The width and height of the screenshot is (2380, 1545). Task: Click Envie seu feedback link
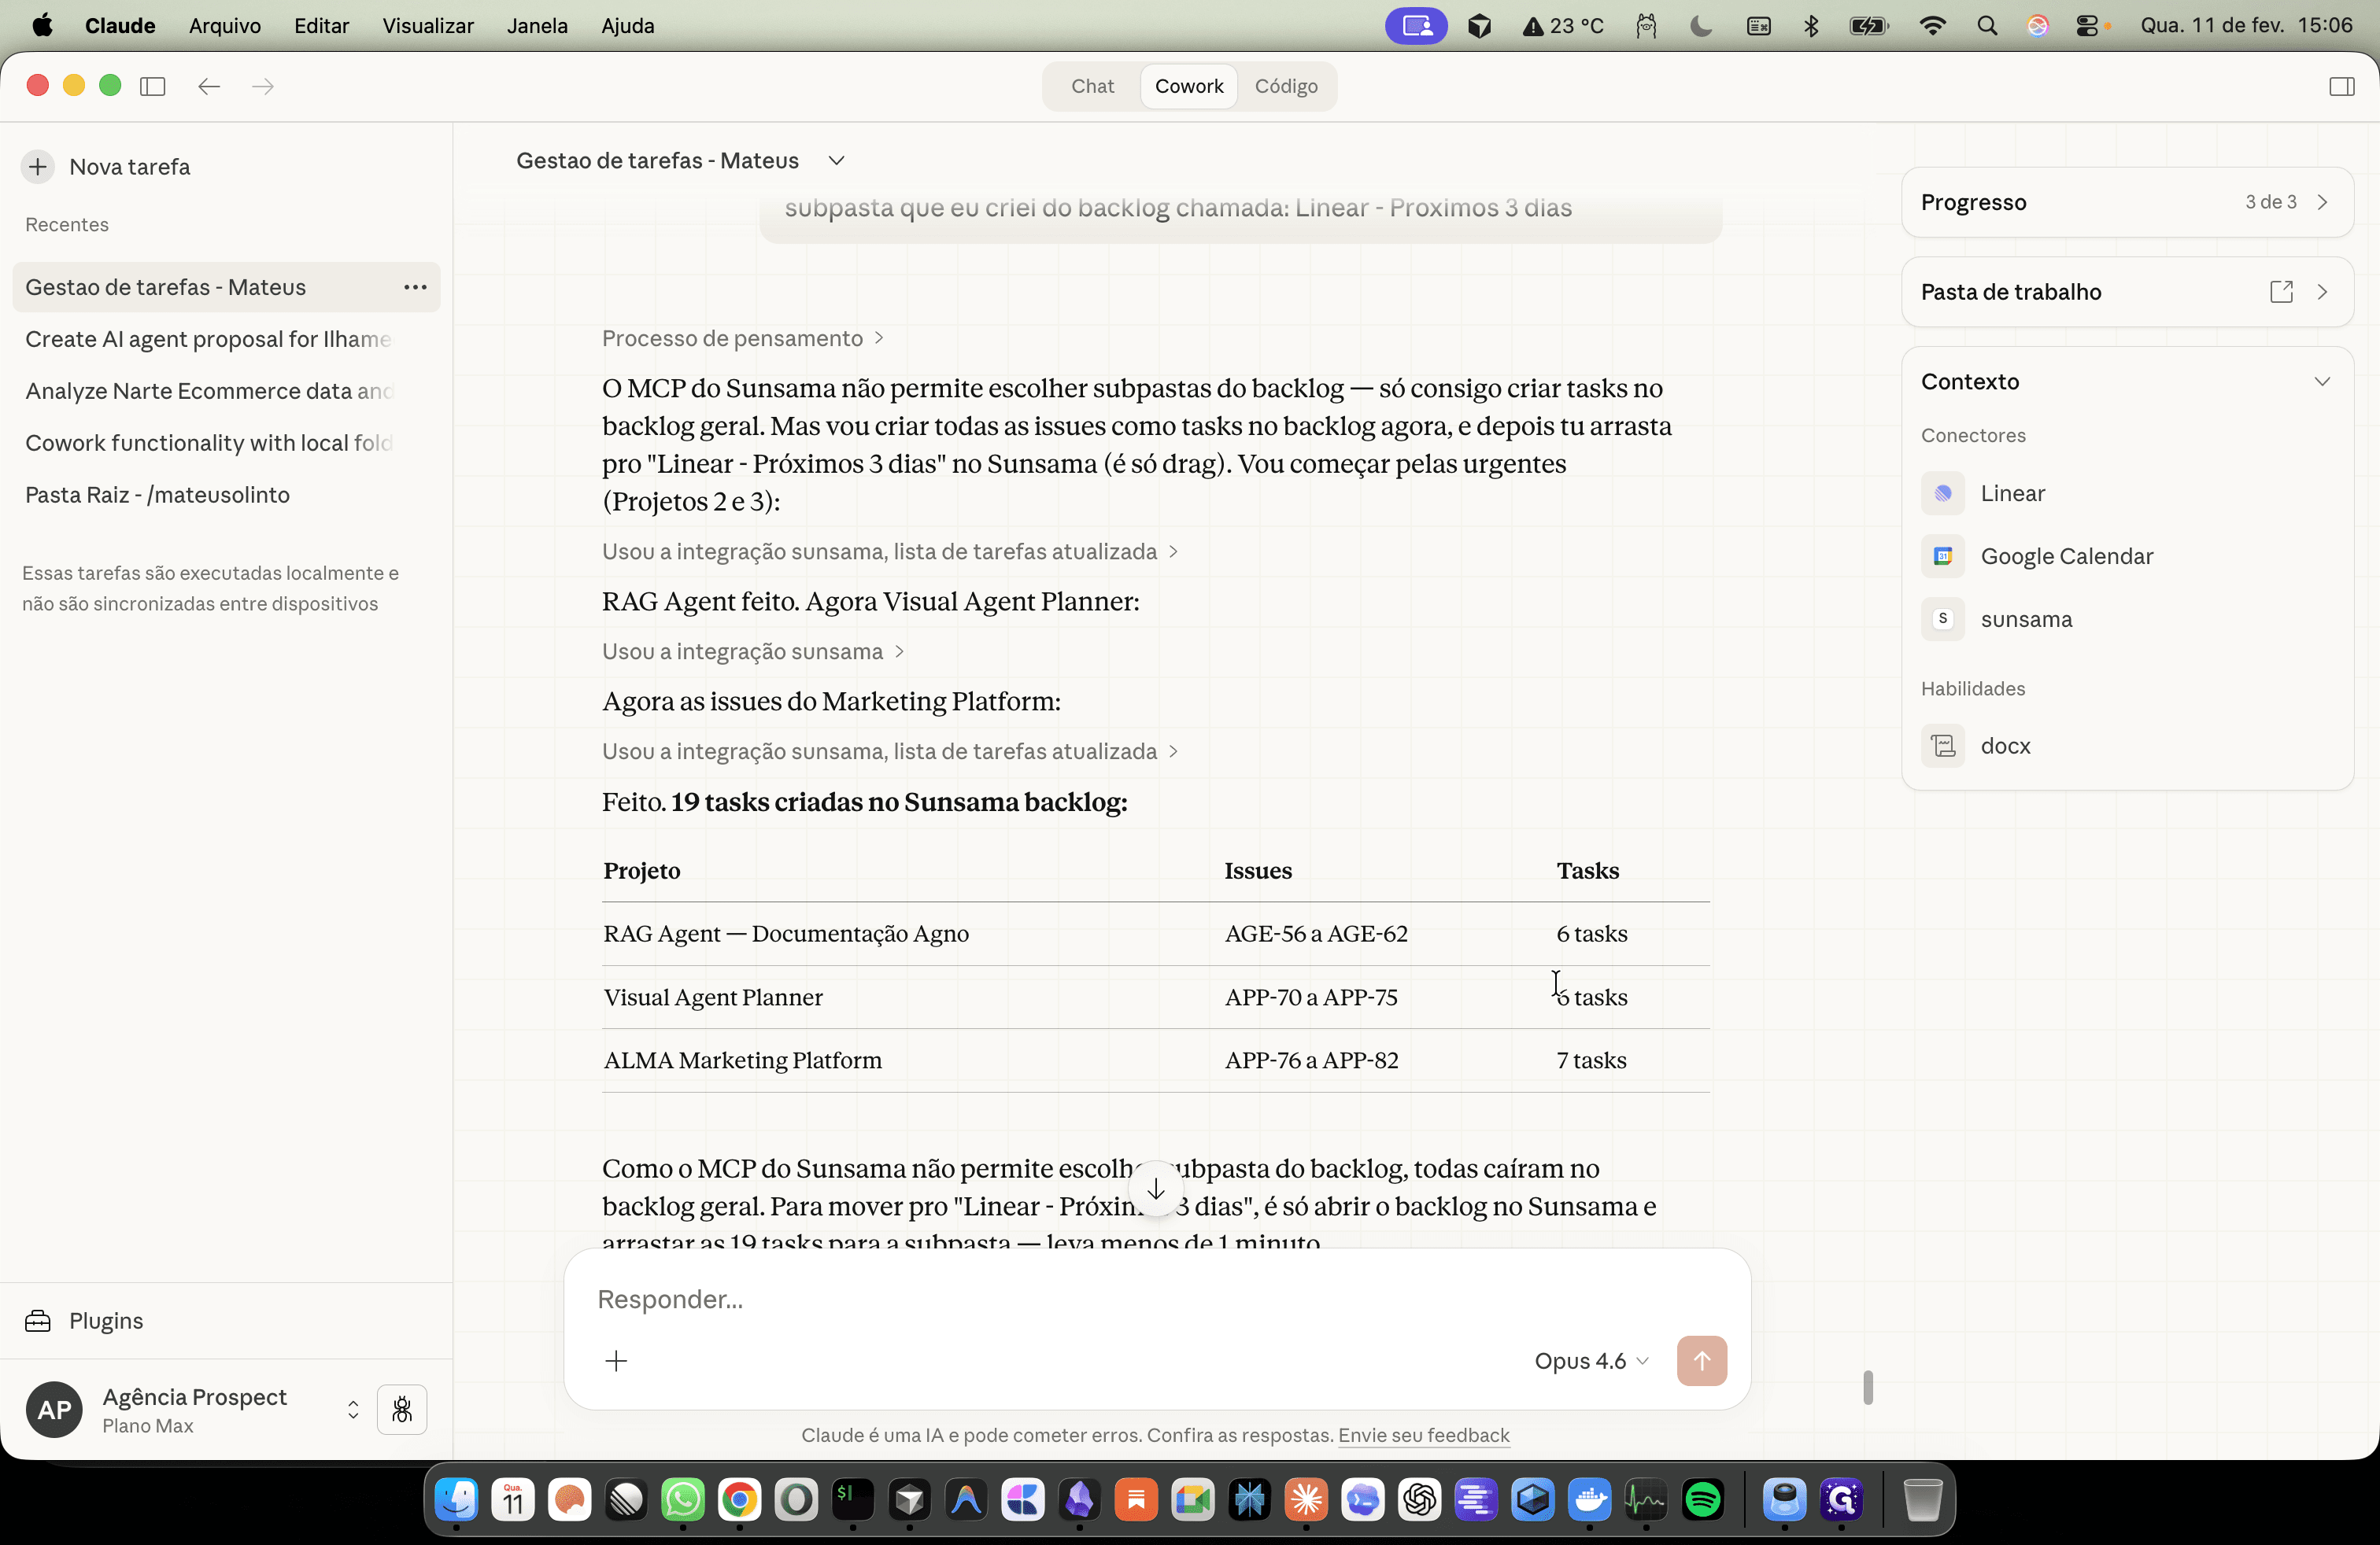[1423, 1436]
